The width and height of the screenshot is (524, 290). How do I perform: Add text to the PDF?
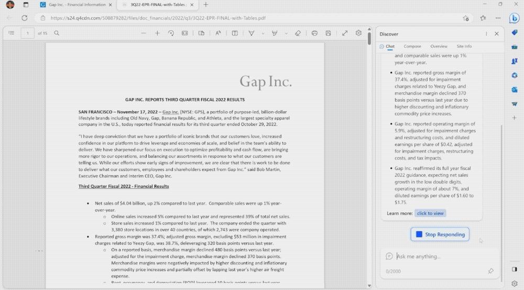(235, 33)
